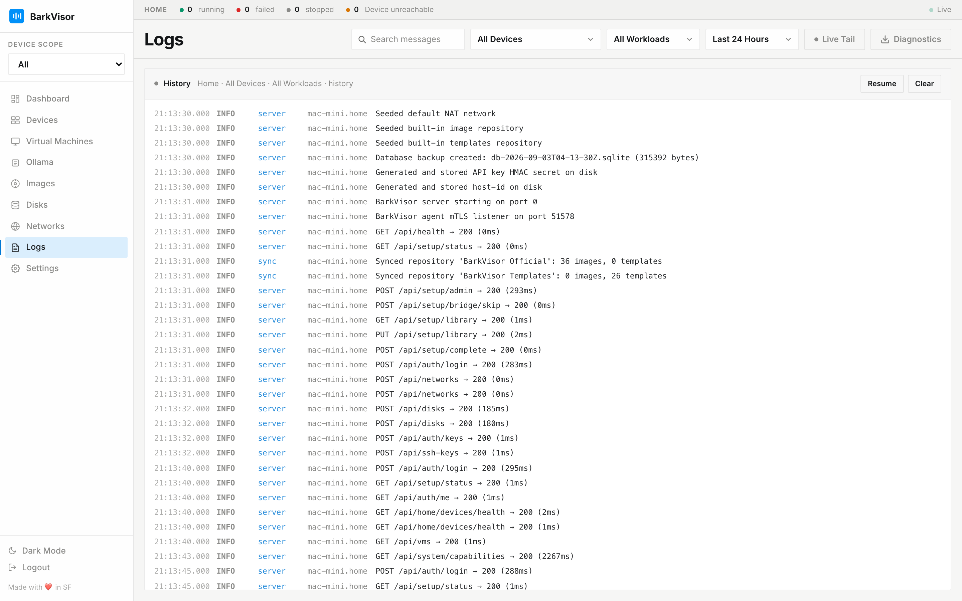Click the BarkVisor logo icon
Screen dimensions: 962x601
(x=17, y=16)
